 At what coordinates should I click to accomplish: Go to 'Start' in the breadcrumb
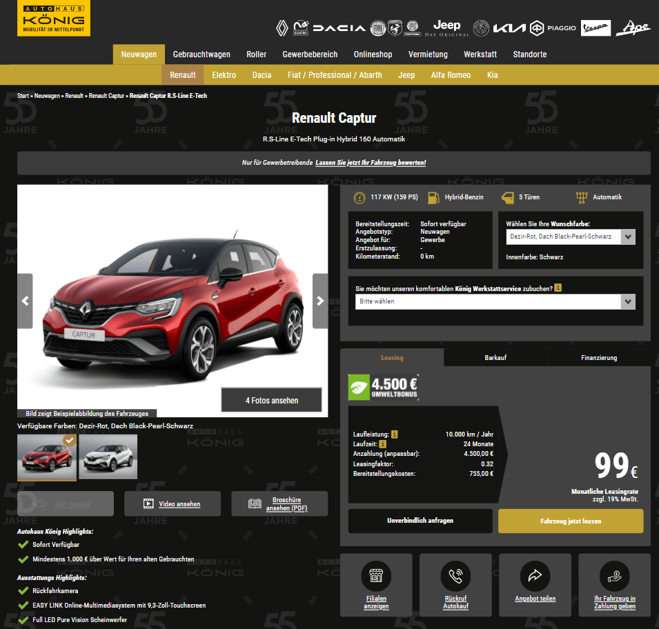tap(23, 96)
